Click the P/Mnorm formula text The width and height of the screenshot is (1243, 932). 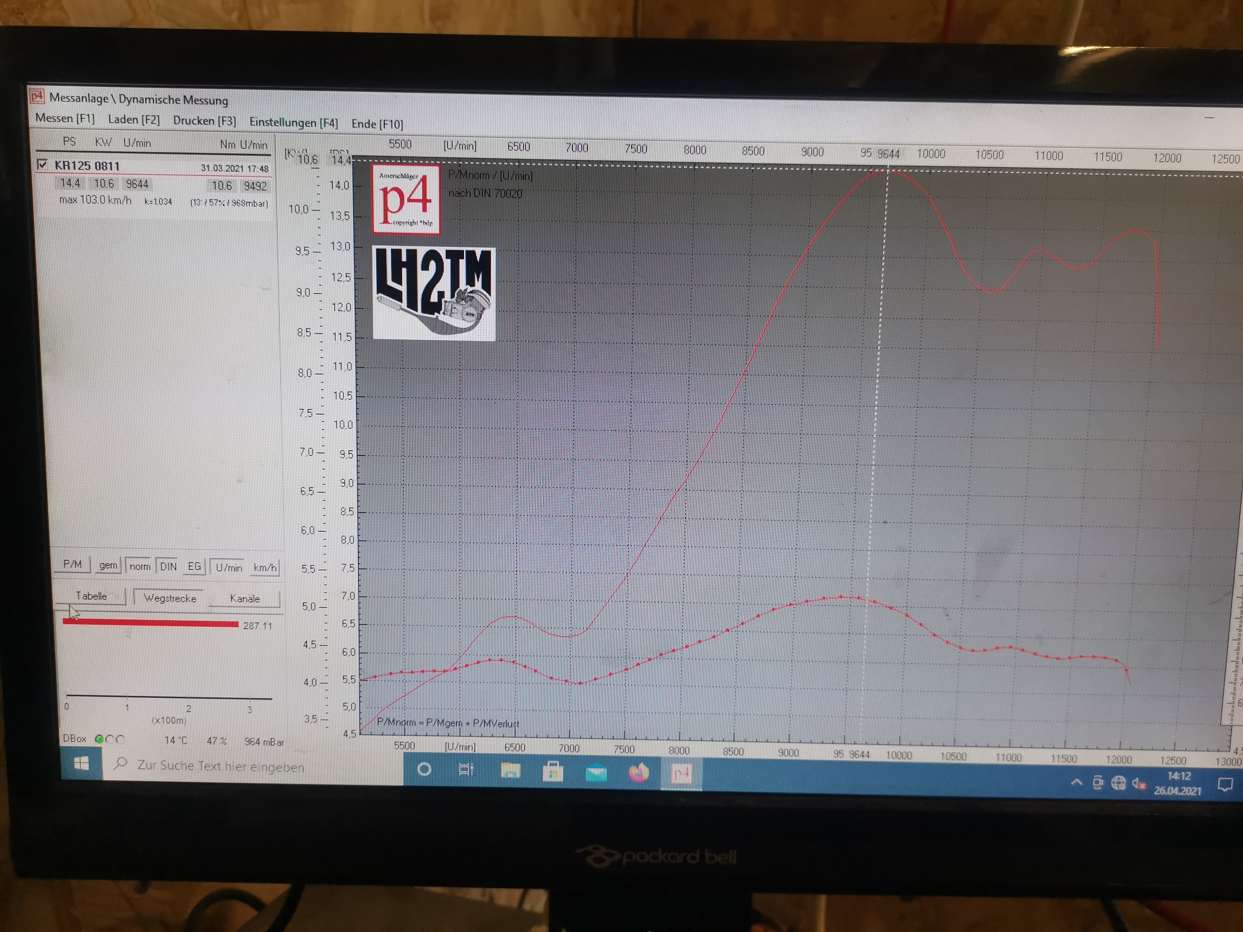coord(448,723)
